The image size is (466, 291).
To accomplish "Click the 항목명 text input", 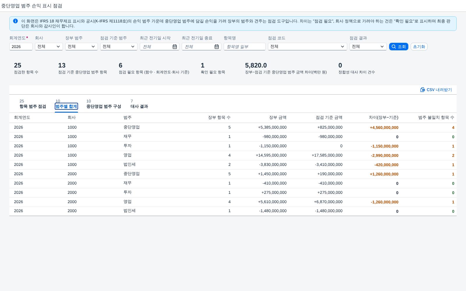I will 245,47.
